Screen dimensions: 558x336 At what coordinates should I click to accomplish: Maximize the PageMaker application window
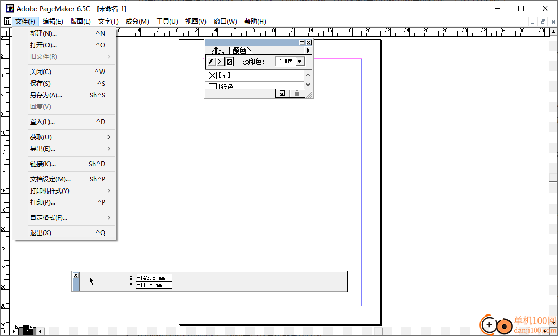tap(521, 8)
